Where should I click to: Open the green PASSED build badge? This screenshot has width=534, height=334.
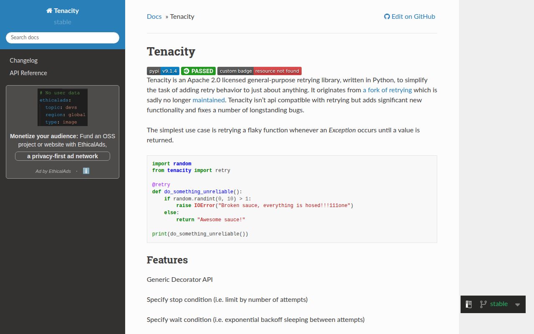click(x=198, y=71)
